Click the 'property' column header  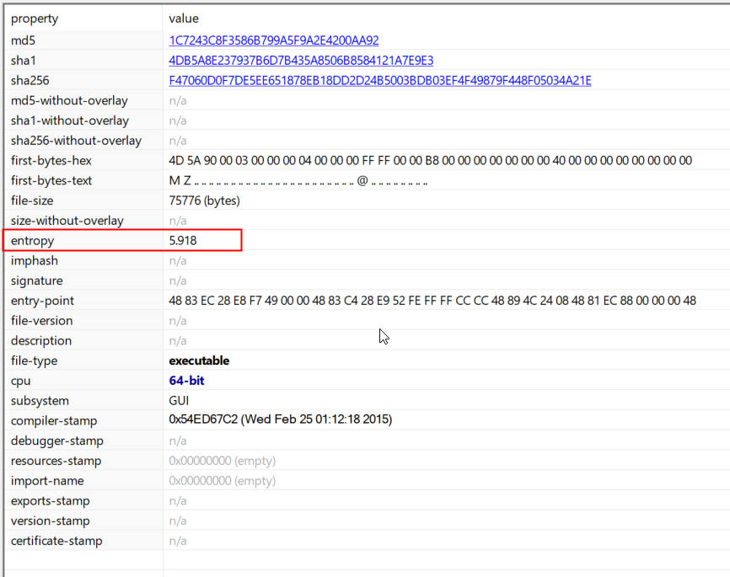coord(35,19)
